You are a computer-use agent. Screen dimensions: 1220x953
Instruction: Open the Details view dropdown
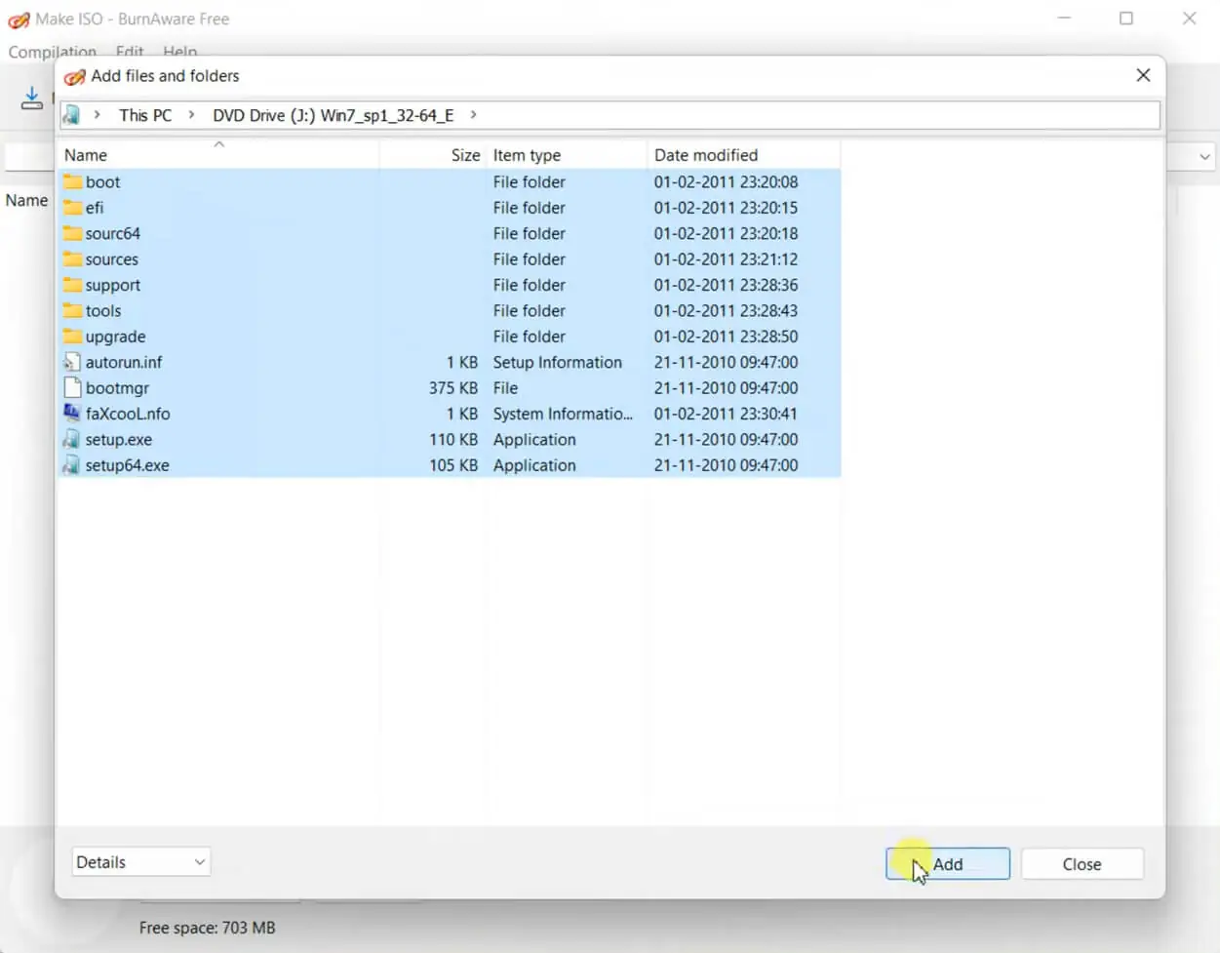click(x=141, y=862)
